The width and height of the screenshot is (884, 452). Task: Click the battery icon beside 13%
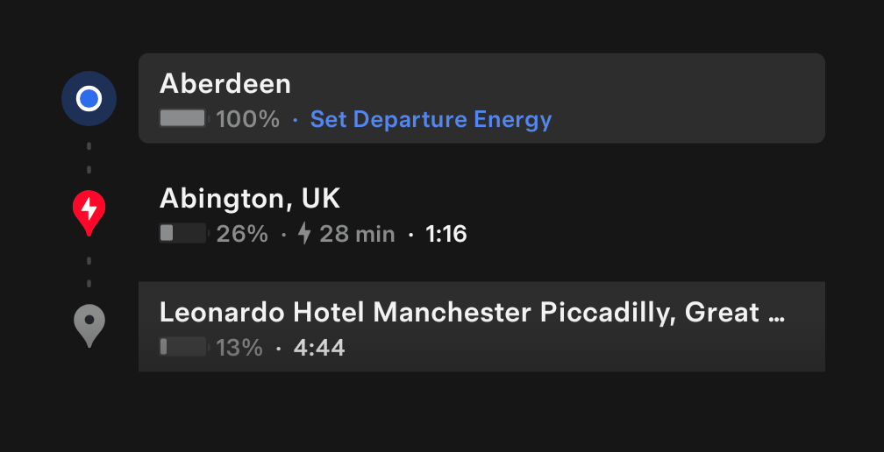183,348
